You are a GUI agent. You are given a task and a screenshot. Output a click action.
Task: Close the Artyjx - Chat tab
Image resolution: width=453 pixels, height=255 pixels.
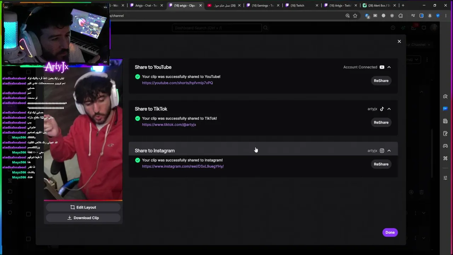pos(162,5)
